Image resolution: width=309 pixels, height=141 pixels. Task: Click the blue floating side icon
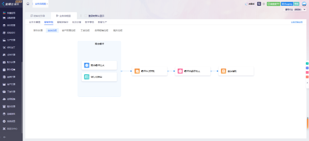pos(307,68)
